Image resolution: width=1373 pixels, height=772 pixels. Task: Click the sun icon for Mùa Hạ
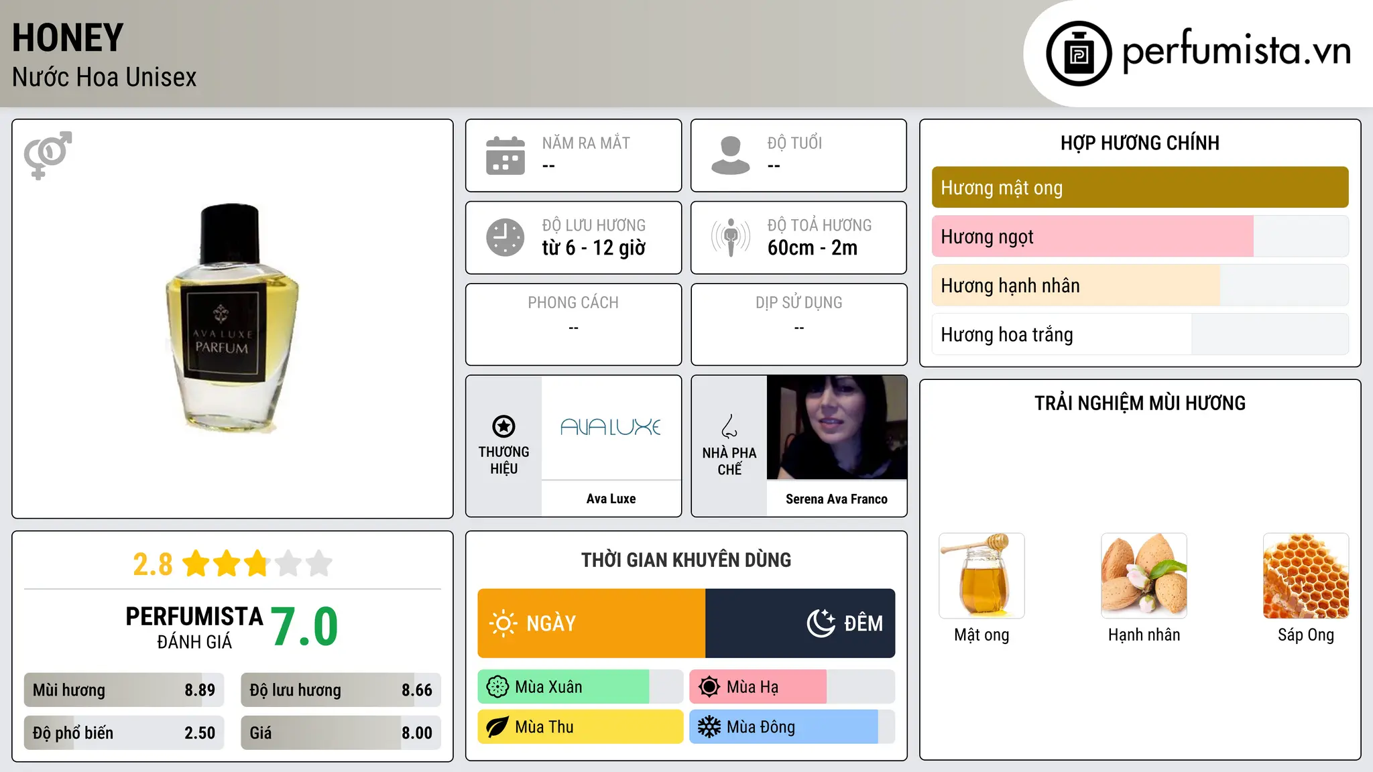point(709,687)
